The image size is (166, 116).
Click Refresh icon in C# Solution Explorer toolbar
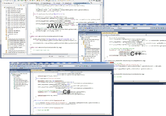15,72
